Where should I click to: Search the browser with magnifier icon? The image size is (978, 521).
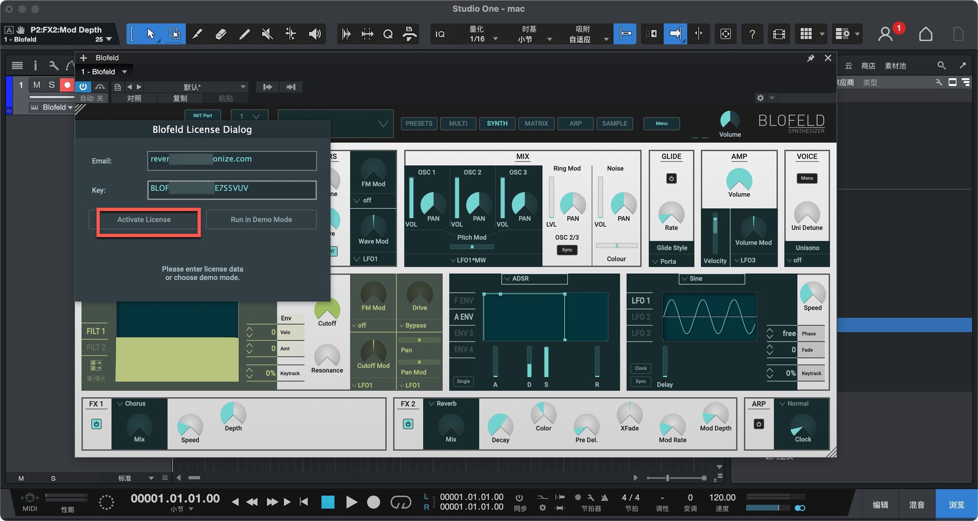941,66
